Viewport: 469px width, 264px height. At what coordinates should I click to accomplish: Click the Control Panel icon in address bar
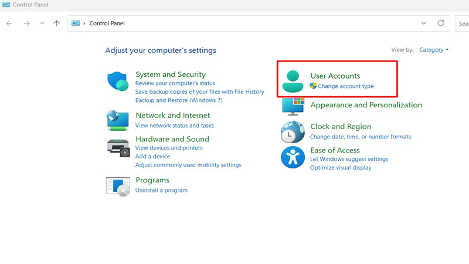tap(76, 23)
